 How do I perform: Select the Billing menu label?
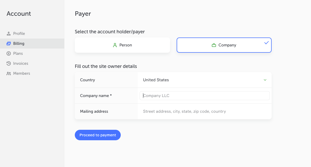pos(19,44)
